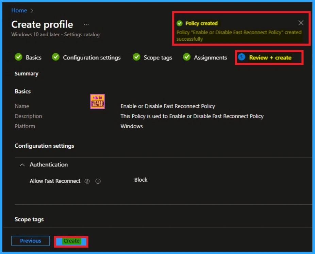Dismiss the Policy created notification
The image size is (315, 254).
301,23
